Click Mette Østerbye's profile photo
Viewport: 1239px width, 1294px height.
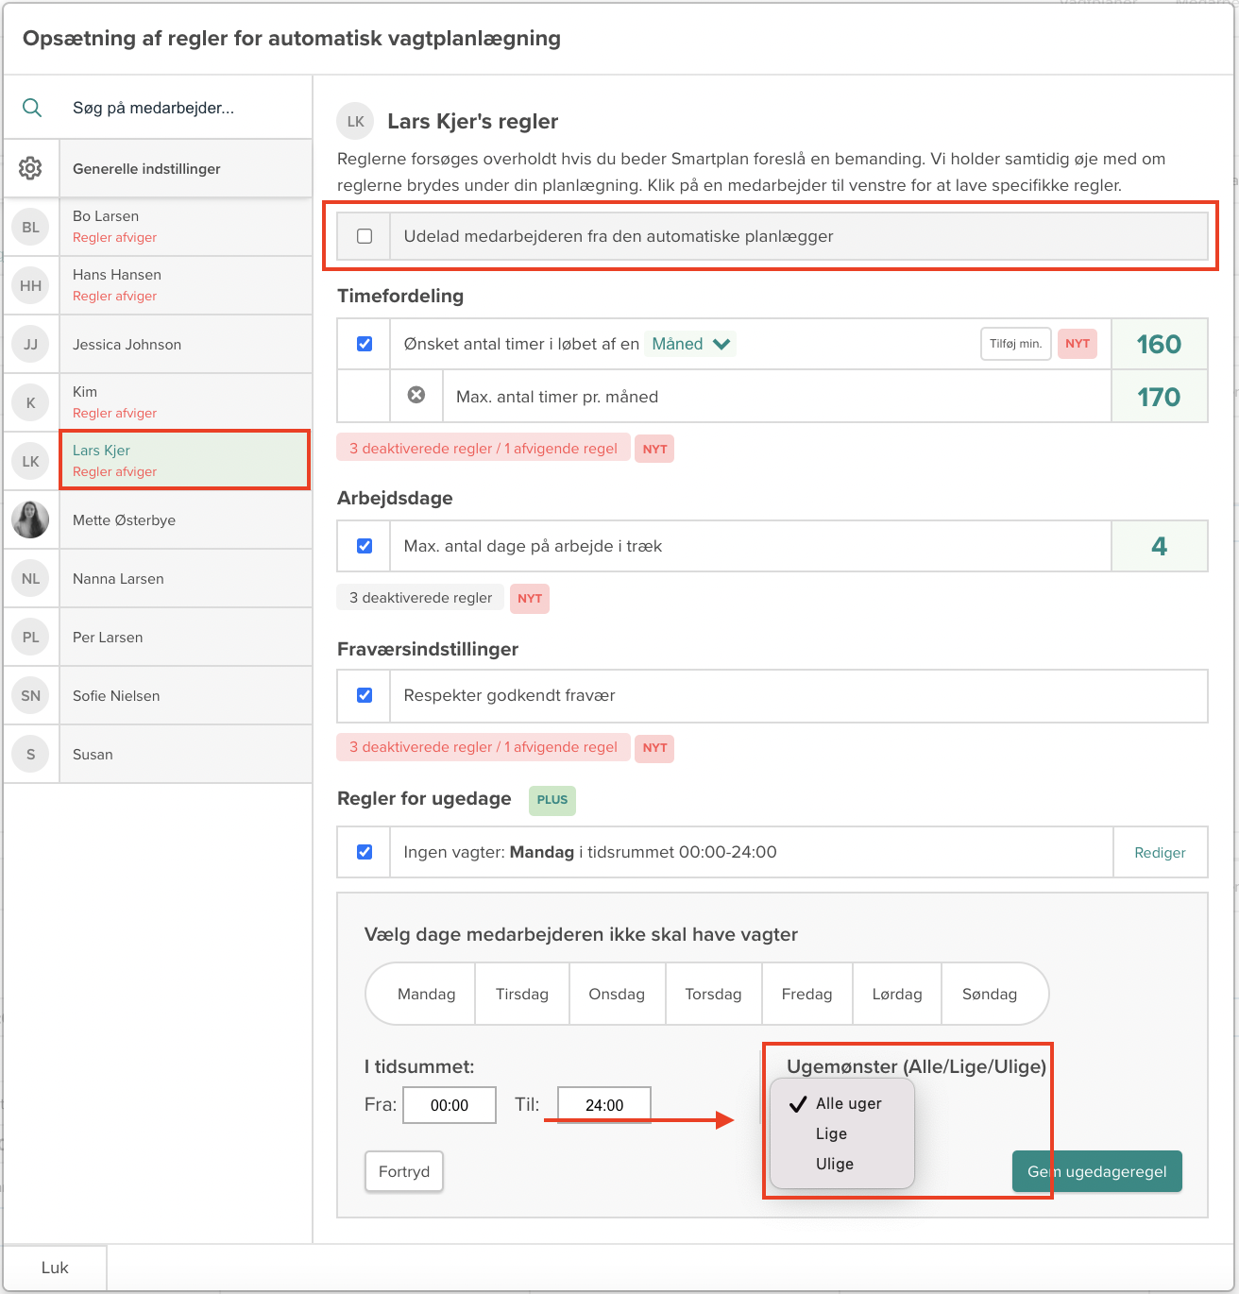[x=30, y=519]
